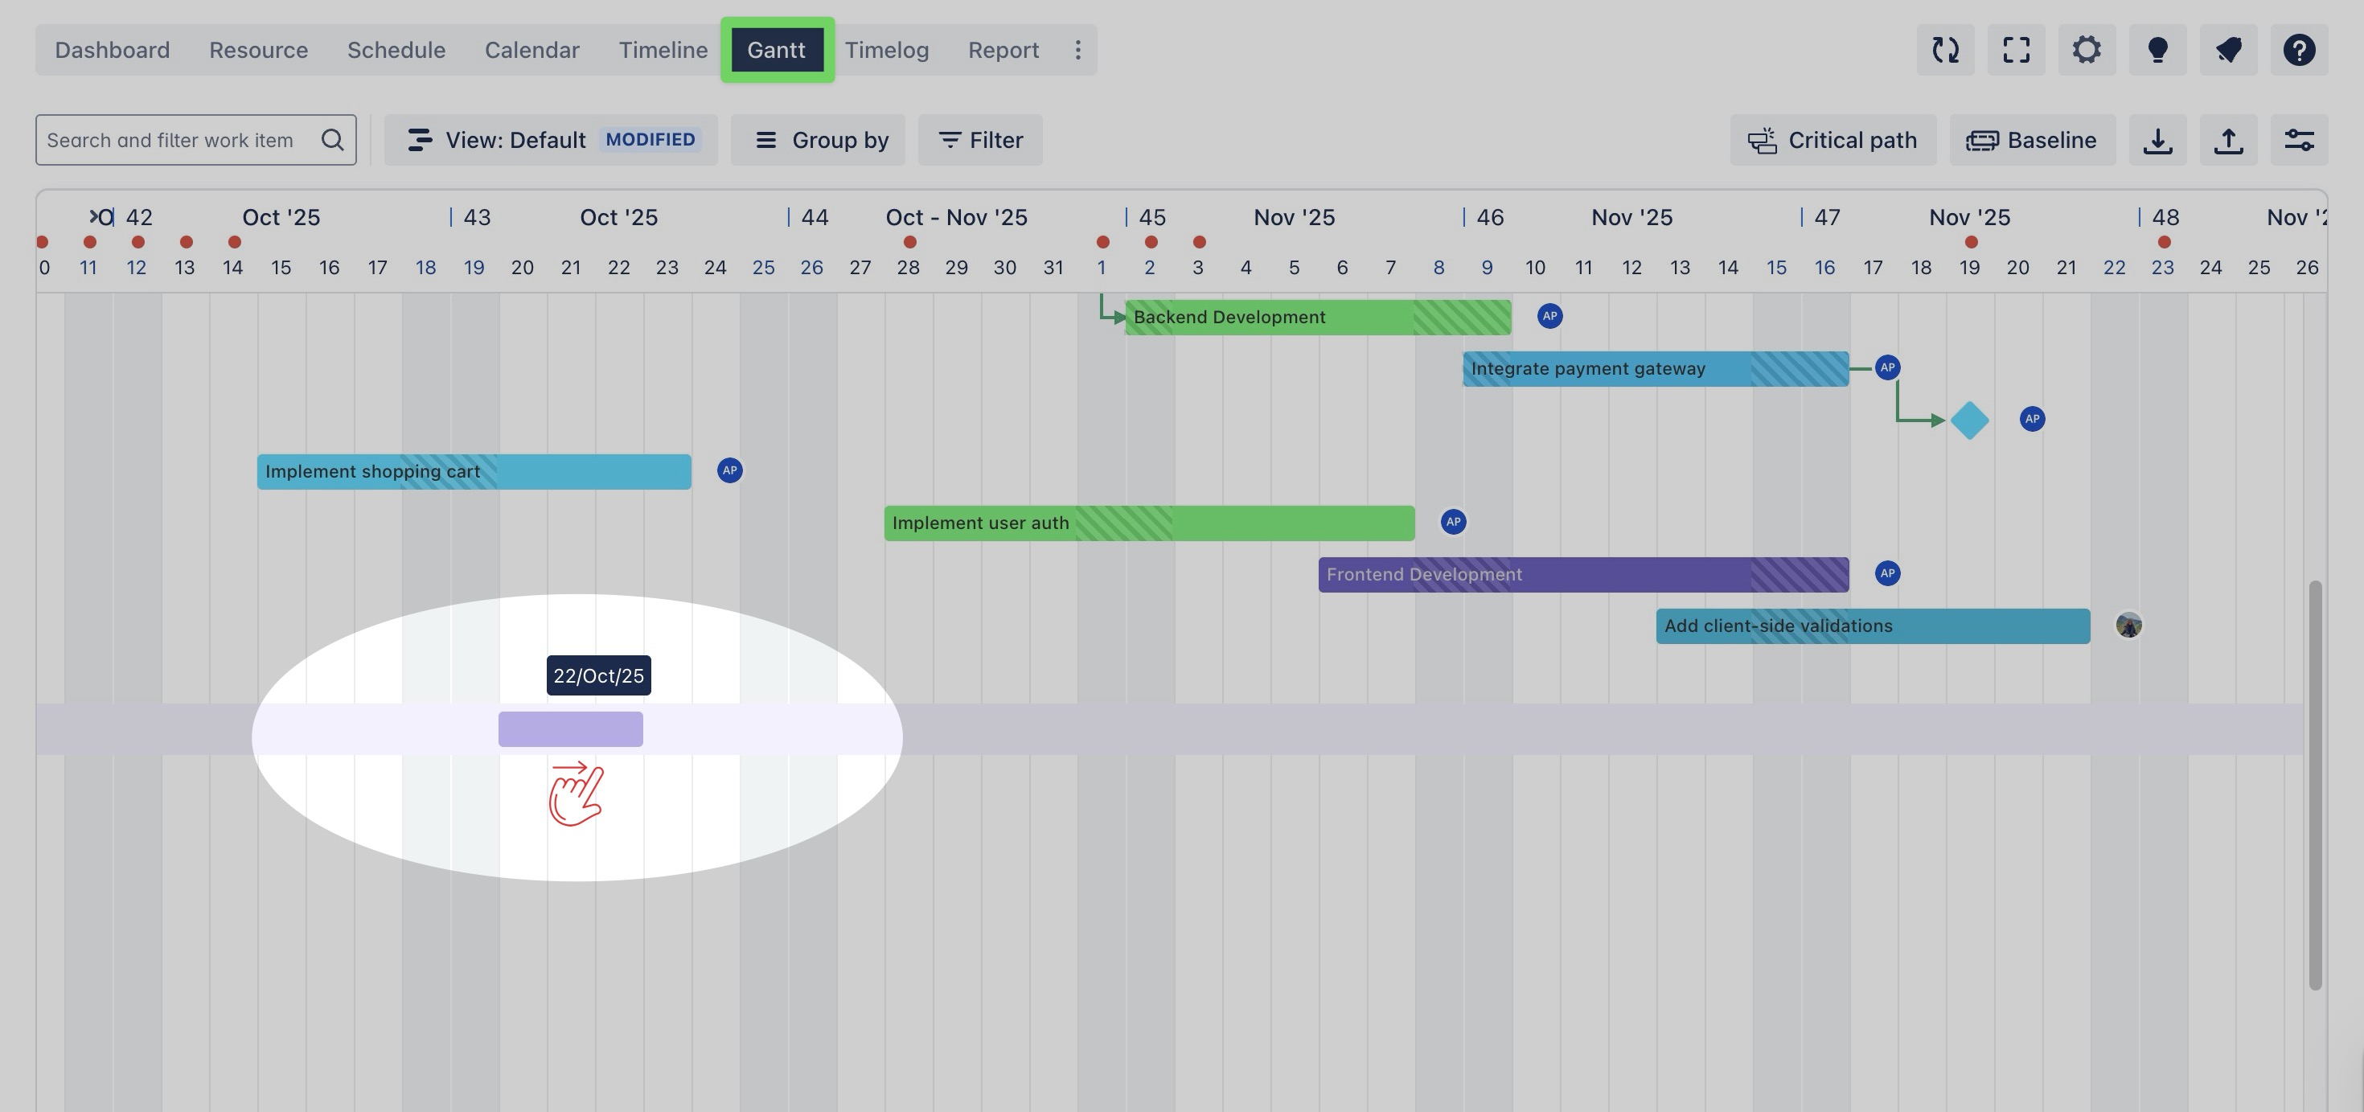Viewport: 2364px width, 1112px height.
Task: Click the Backend Development task bar
Action: tap(1317, 318)
